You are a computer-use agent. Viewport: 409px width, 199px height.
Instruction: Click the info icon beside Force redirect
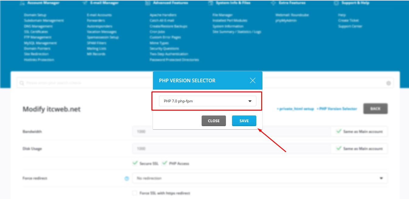pos(127,178)
